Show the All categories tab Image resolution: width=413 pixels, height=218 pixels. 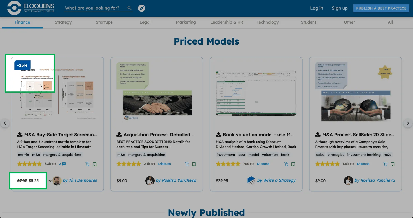pos(390,22)
